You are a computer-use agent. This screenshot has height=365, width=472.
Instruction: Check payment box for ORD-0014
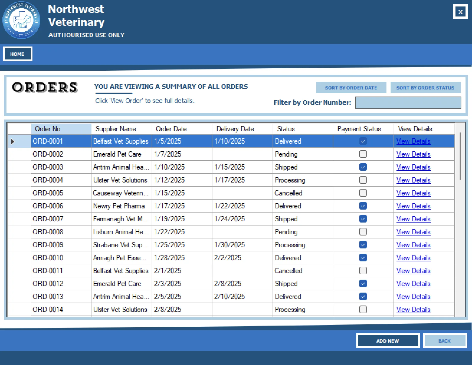pyautogui.click(x=363, y=310)
